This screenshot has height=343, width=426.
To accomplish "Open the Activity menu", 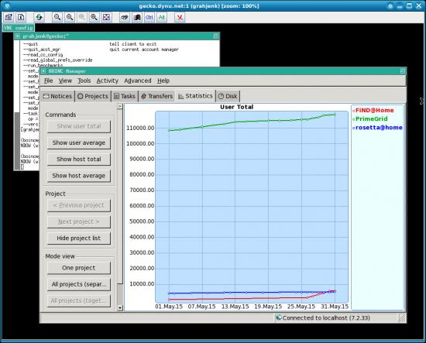I will pyautogui.click(x=108, y=81).
